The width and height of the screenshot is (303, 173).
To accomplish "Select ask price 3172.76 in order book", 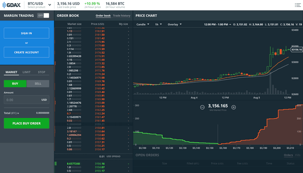I will 100,70.
